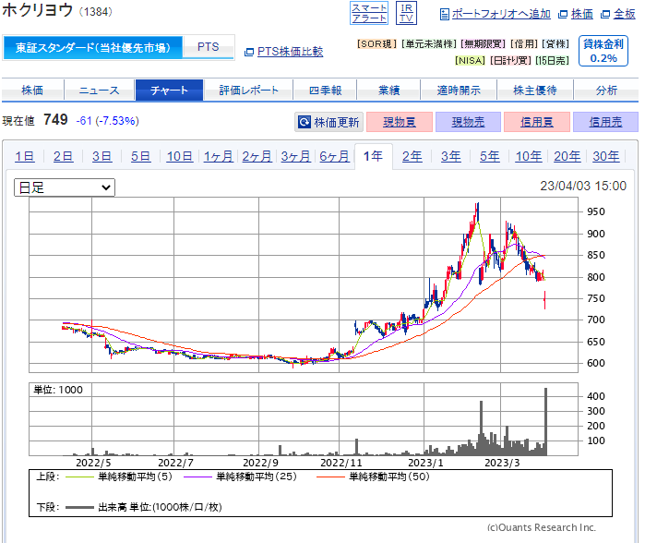Select the チャート tab
The image size is (645, 543).
coord(169,90)
